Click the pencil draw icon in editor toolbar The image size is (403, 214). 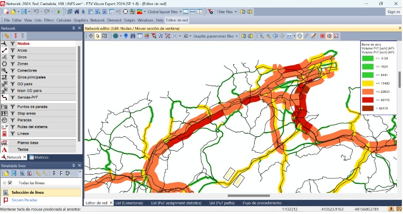coord(313,36)
